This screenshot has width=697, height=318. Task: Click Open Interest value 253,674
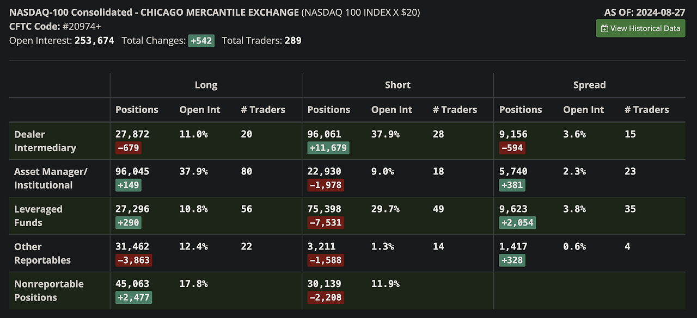click(x=94, y=40)
